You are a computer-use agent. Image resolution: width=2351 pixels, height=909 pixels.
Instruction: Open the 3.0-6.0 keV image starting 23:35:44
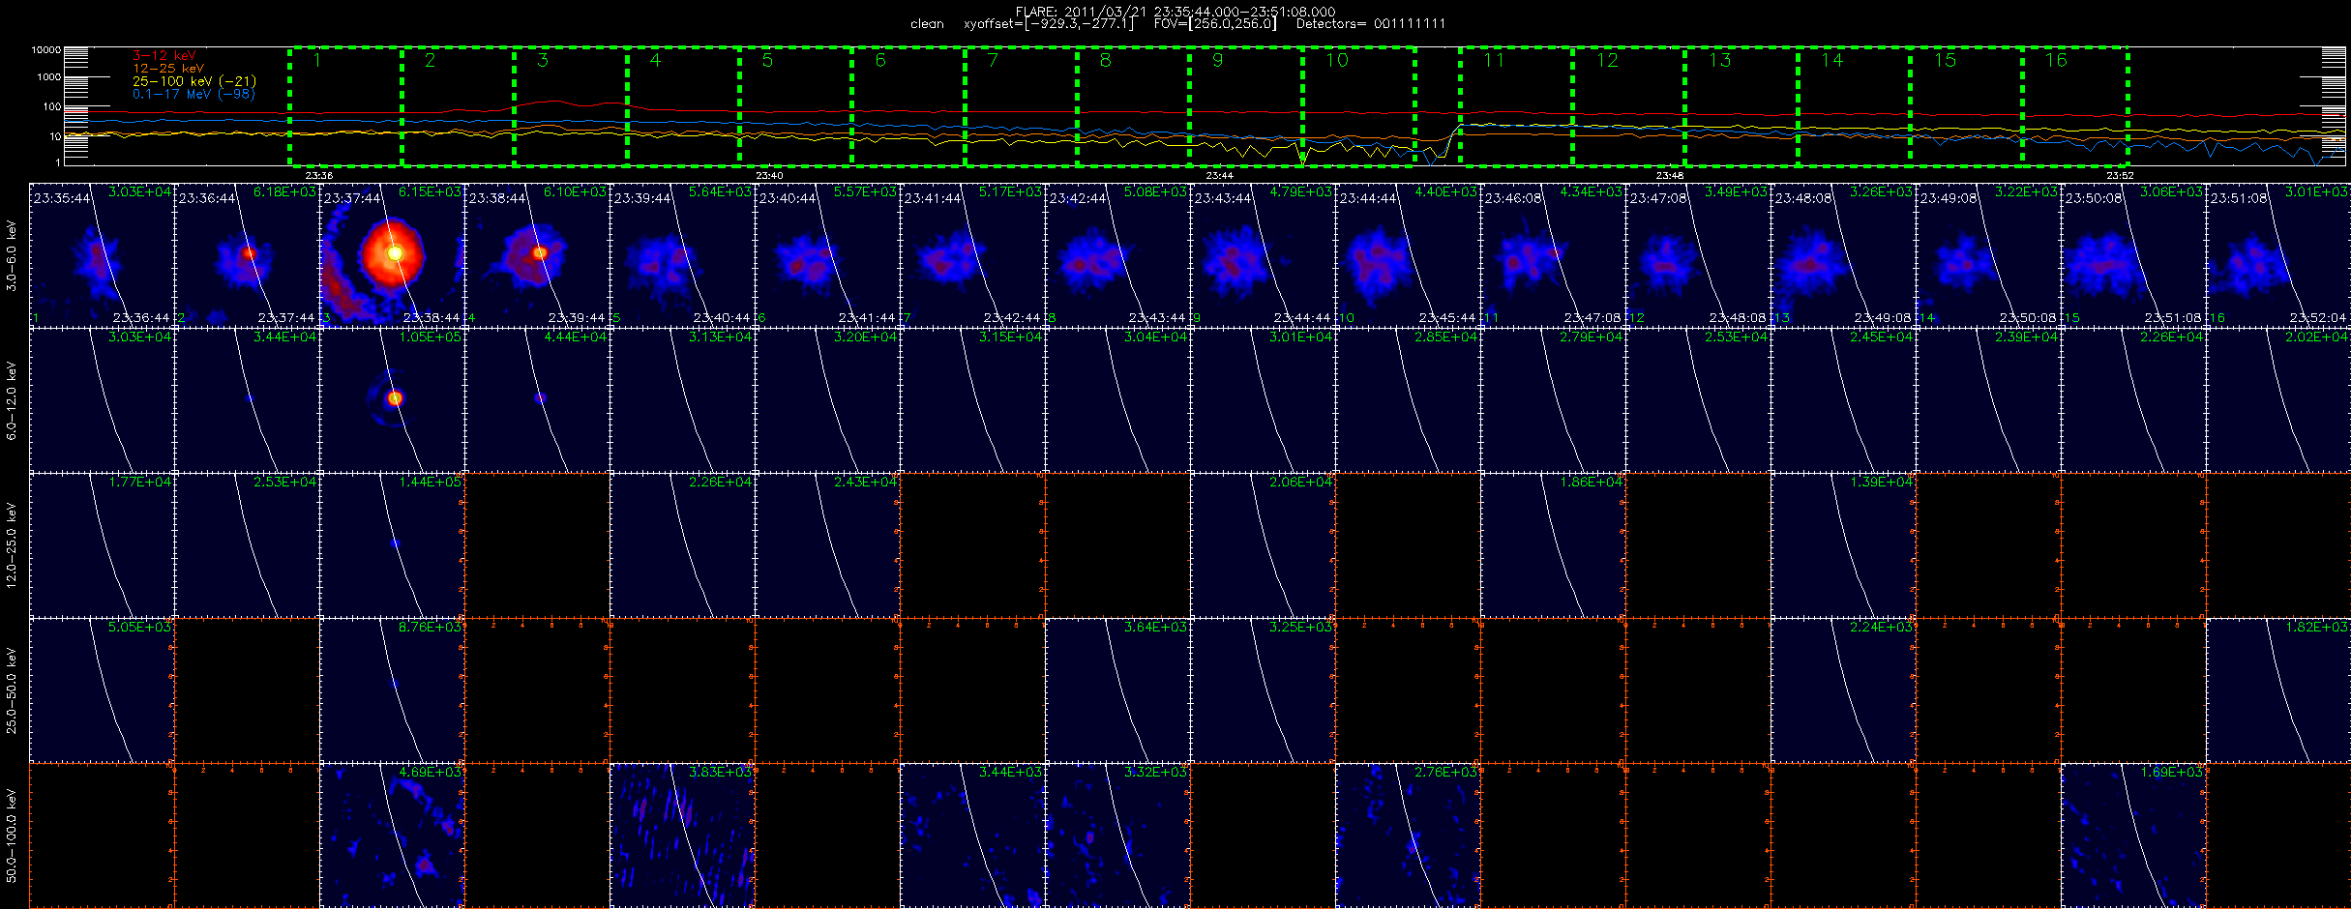pyautogui.click(x=102, y=254)
